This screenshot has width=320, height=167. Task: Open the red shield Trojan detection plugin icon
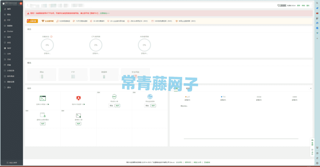coord(78,98)
